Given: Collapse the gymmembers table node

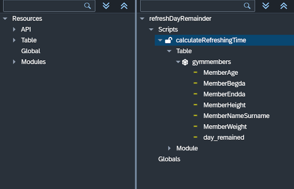Looking at the screenshot, I should click(178, 62).
